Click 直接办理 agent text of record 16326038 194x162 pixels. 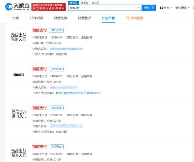[61, 132]
